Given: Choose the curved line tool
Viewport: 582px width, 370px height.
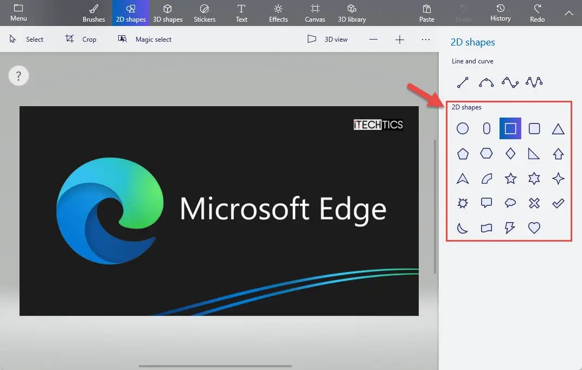Looking at the screenshot, I should click(x=487, y=82).
